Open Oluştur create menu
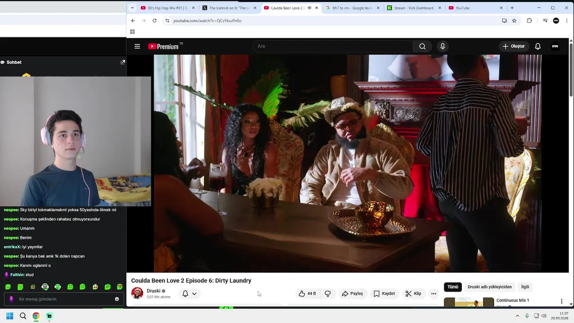Viewport: 574px width, 323px height. (x=513, y=46)
